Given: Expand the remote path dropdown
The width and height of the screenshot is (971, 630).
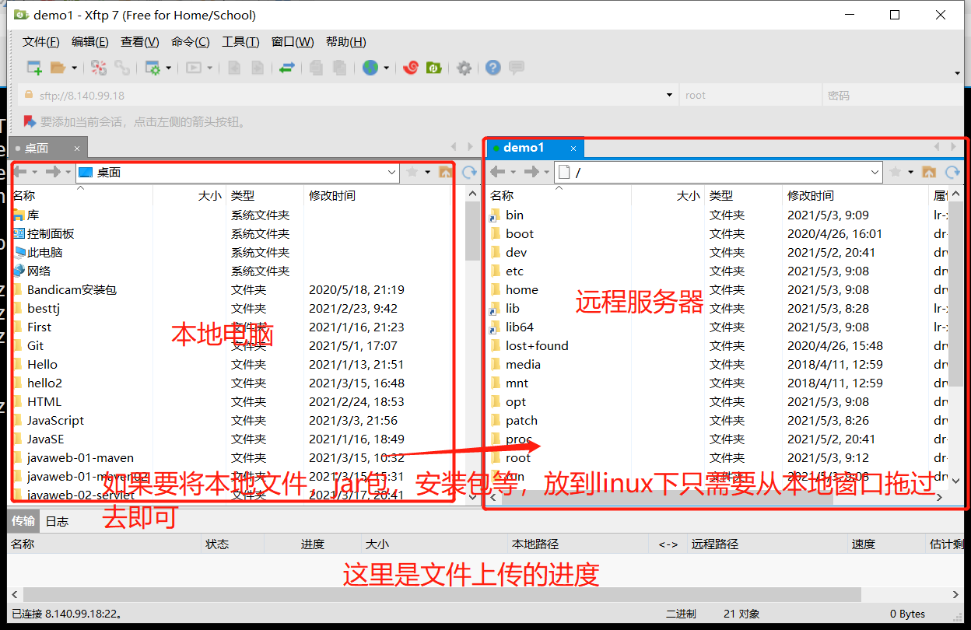Looking at the screenshot, I should click(875, 173).
